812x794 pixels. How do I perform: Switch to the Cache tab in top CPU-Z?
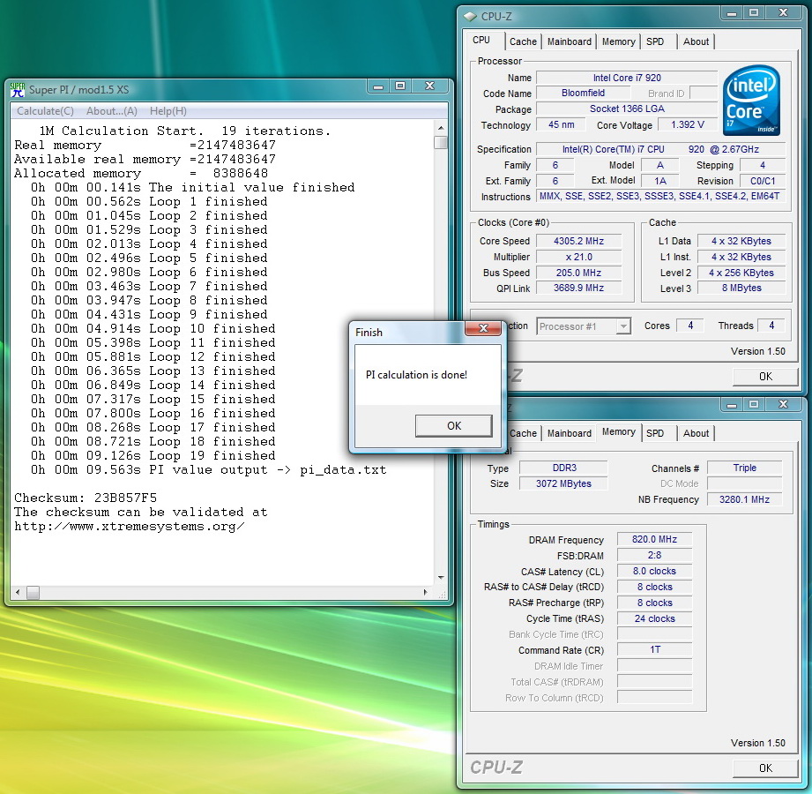[523, 41]
